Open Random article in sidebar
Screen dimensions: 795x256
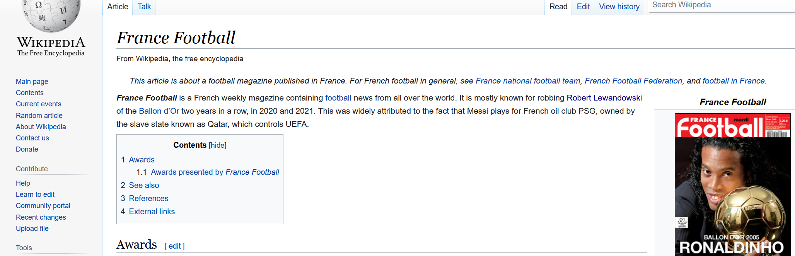click(39, 116)
